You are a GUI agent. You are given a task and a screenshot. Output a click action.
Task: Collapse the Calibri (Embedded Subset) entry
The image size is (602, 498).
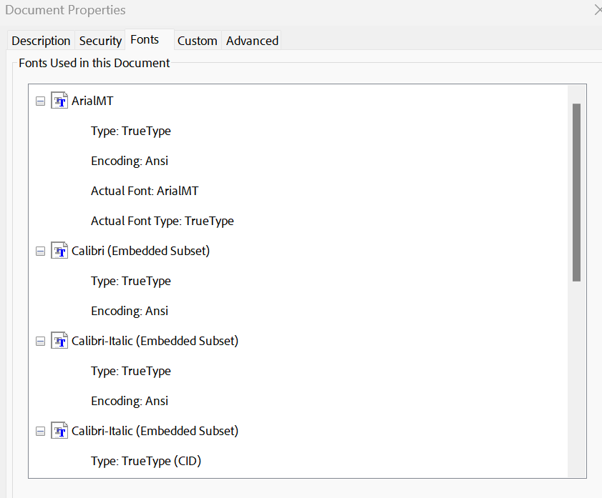pos(40,251)
